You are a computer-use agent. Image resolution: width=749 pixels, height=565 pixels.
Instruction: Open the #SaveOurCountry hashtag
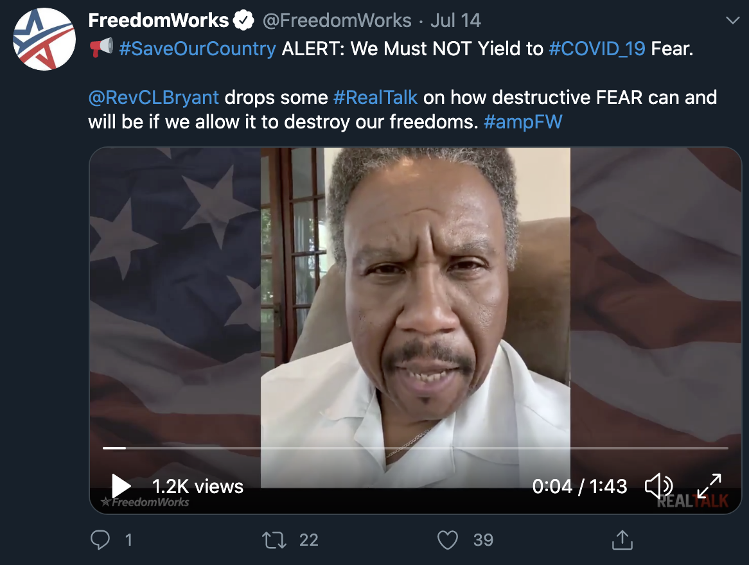tap(197, 49)
